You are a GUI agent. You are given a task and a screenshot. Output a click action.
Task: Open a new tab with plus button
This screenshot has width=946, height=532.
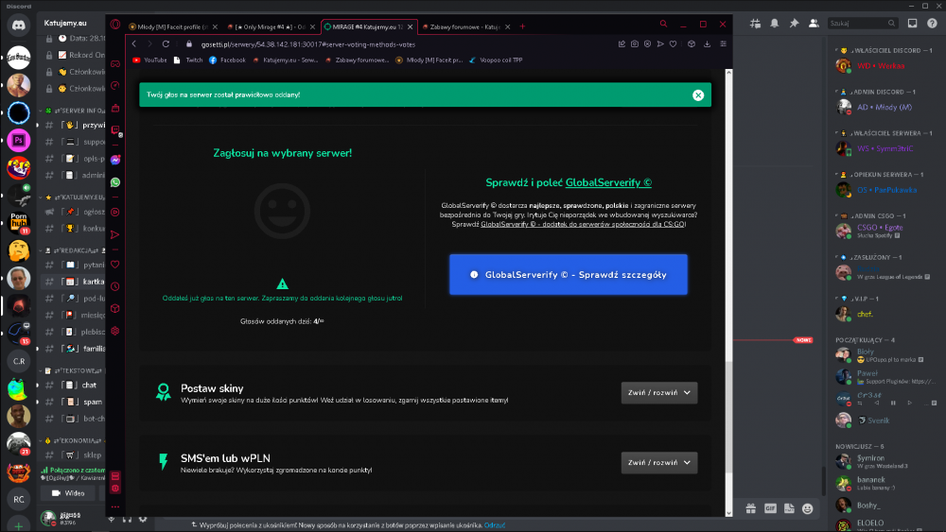pos(522,26)
